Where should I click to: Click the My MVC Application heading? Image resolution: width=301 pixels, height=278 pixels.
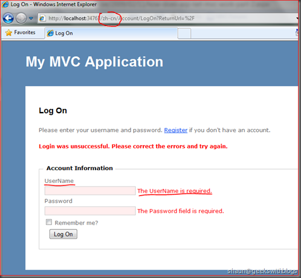(x=94, y=62)
